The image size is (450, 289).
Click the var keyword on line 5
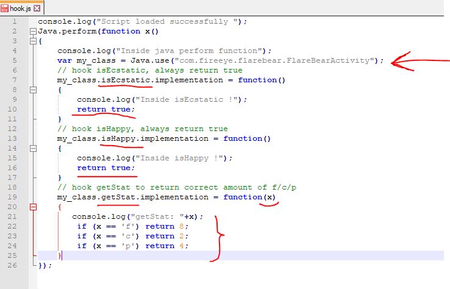65,60
